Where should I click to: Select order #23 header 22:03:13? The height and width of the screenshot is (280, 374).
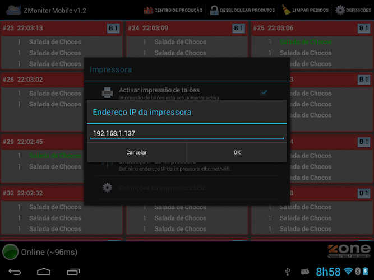coord(62,28)
